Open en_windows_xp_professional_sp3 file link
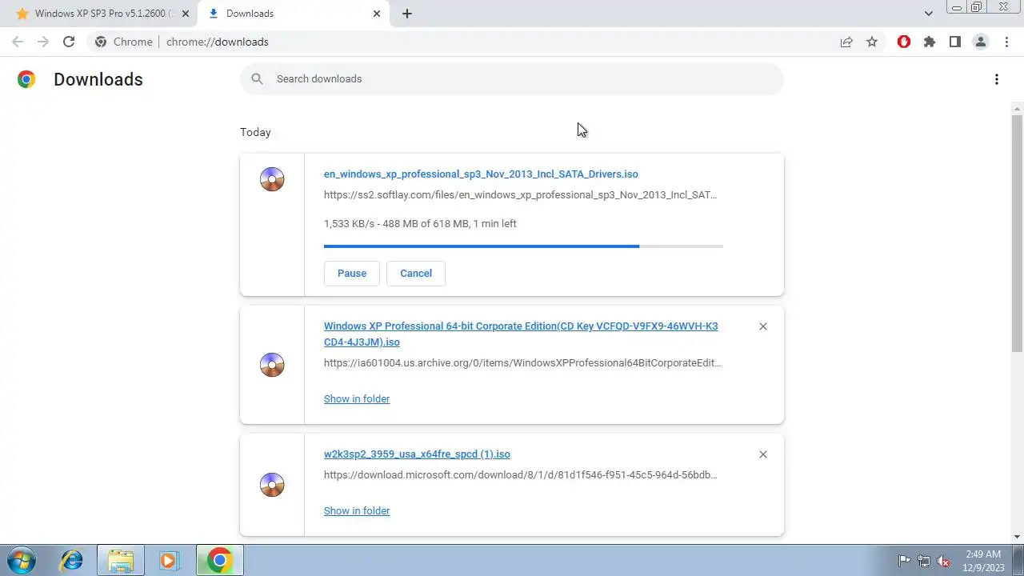1024x576 pixels. click(481, 174)
